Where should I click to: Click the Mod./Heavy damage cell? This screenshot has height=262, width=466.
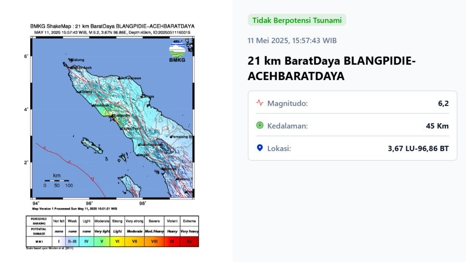154,231
